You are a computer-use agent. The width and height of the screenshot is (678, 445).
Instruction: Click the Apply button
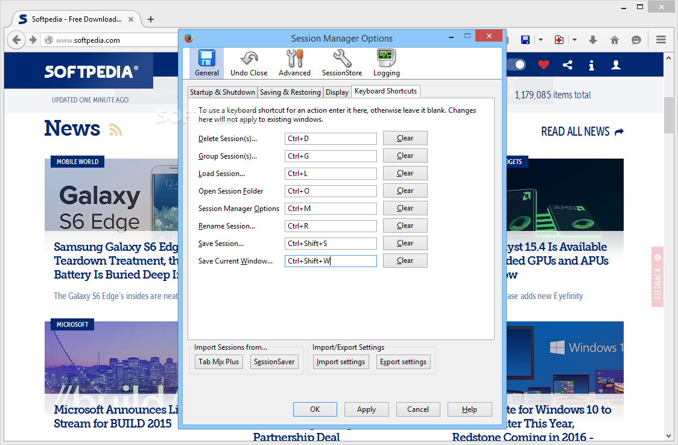pyautogui.click(x=366, y=409)
